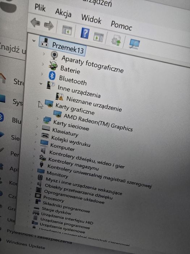The image size is (190, 254).
Task: Click the Monitory display icon
Action: pyautogui.click(x=41, y=171)
